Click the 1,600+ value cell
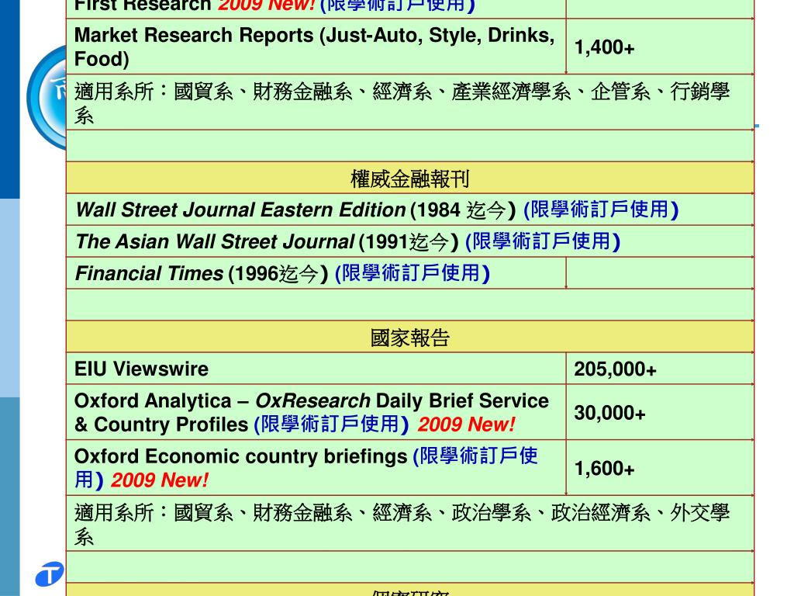This screenshot has height=596, width=794. (x=660, y=468)
